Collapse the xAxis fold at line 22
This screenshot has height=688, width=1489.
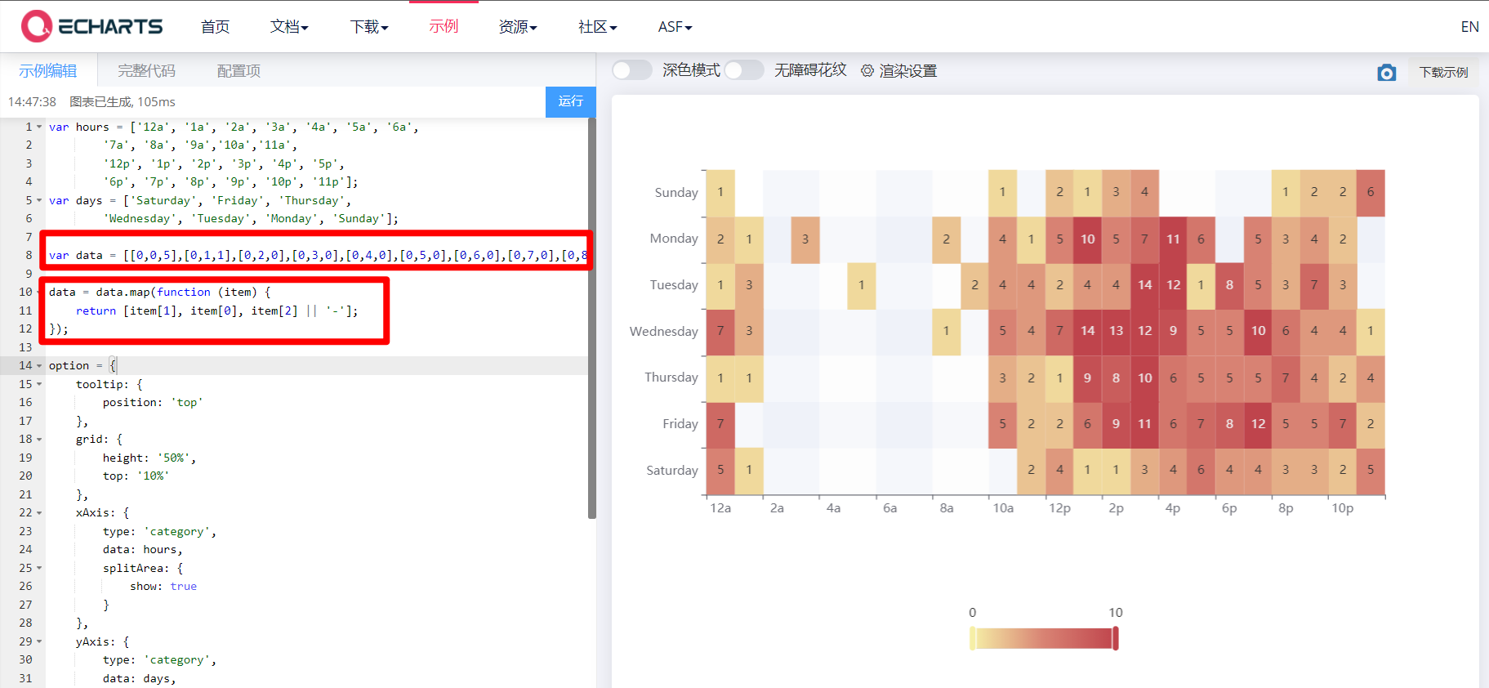click(39, 512)
